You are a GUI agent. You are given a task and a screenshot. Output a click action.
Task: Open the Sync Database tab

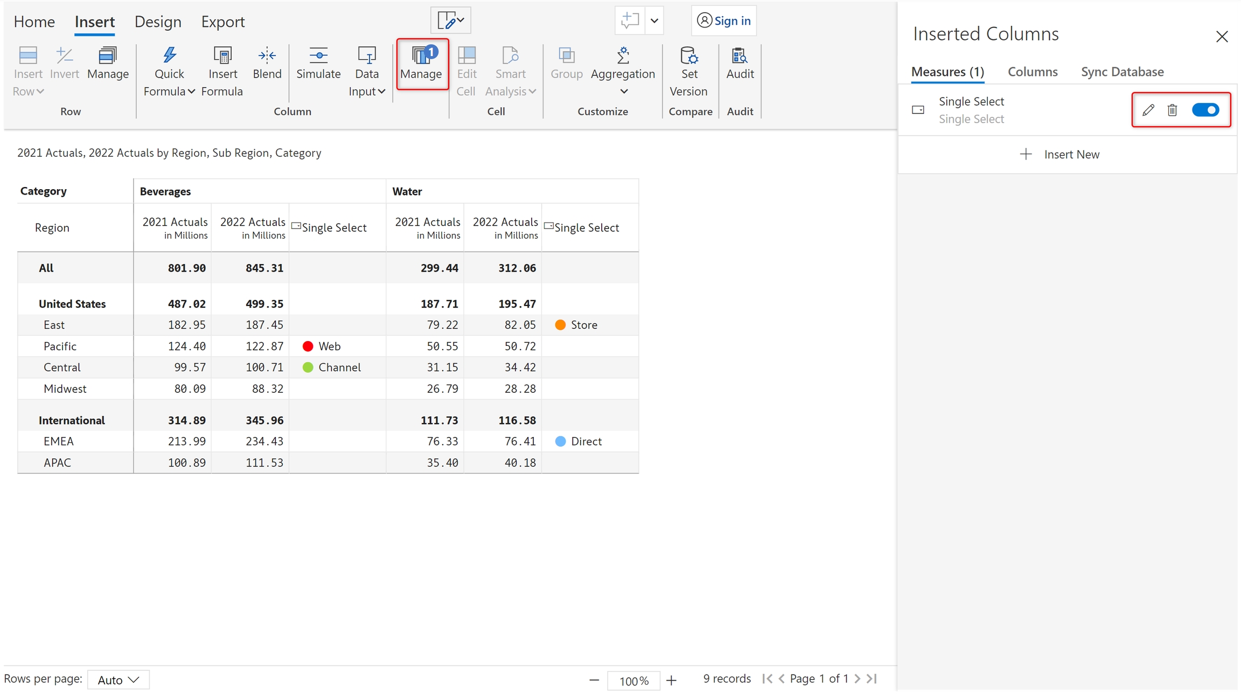point(1122,72)
